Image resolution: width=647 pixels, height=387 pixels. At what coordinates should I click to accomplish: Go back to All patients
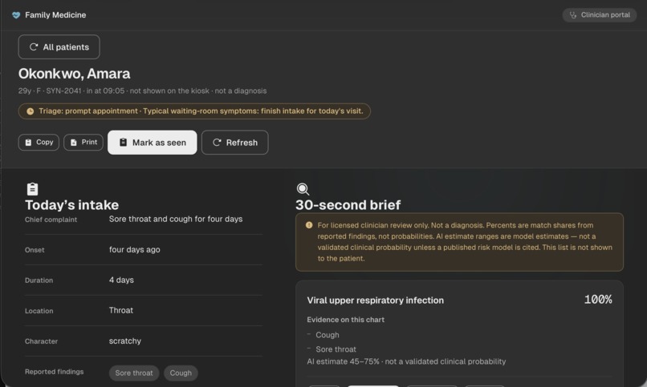point(59,47)
